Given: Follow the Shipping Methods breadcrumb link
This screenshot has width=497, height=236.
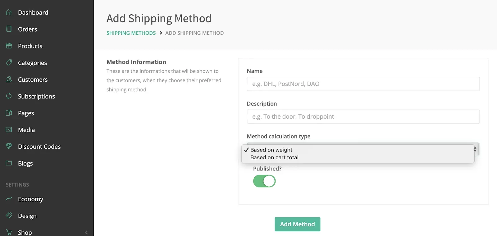Looking at the screenshot, I should click(131, 33).
